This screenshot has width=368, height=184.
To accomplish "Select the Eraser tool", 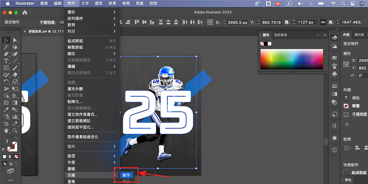I will 15,75.
